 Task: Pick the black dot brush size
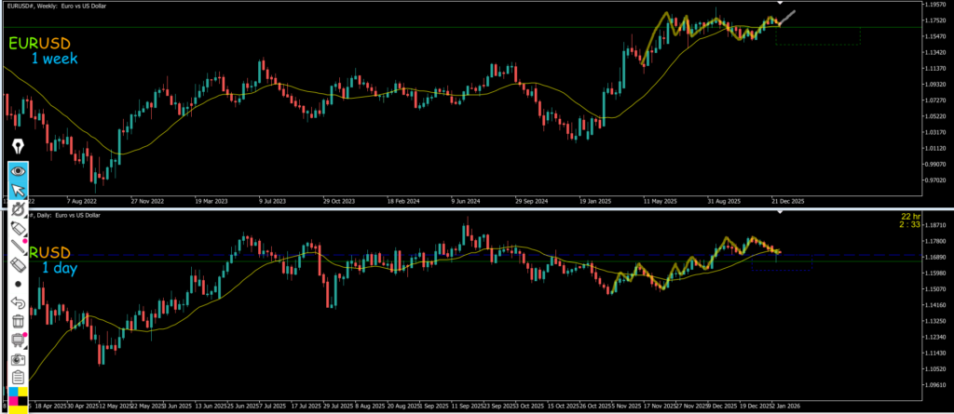pyautogui.click(x=18, y=284)
